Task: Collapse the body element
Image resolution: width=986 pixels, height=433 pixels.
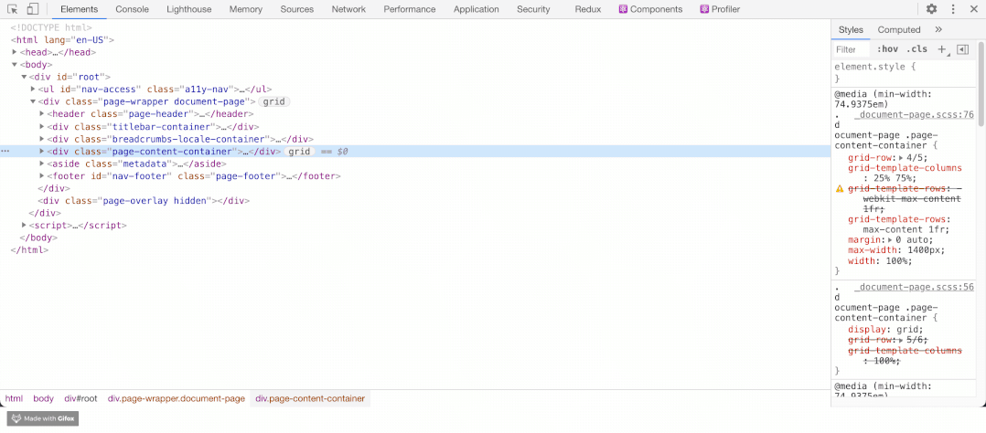Action: [x=15, y=65]
